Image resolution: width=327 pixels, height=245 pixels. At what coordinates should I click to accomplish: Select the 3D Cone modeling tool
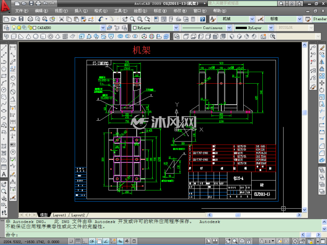(x=28, y=37)
